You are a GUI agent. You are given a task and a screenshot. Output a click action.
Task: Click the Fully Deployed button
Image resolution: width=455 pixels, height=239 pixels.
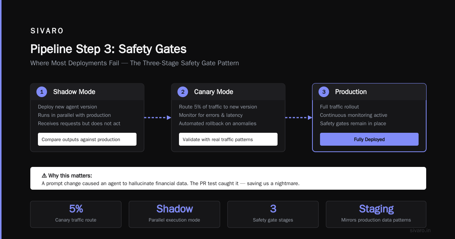point(369,139)
